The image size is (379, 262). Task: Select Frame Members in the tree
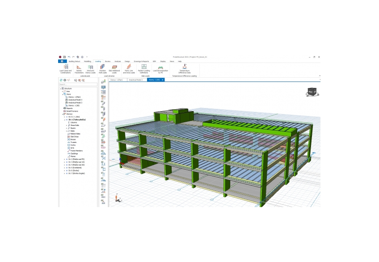[x=76, y=151]
